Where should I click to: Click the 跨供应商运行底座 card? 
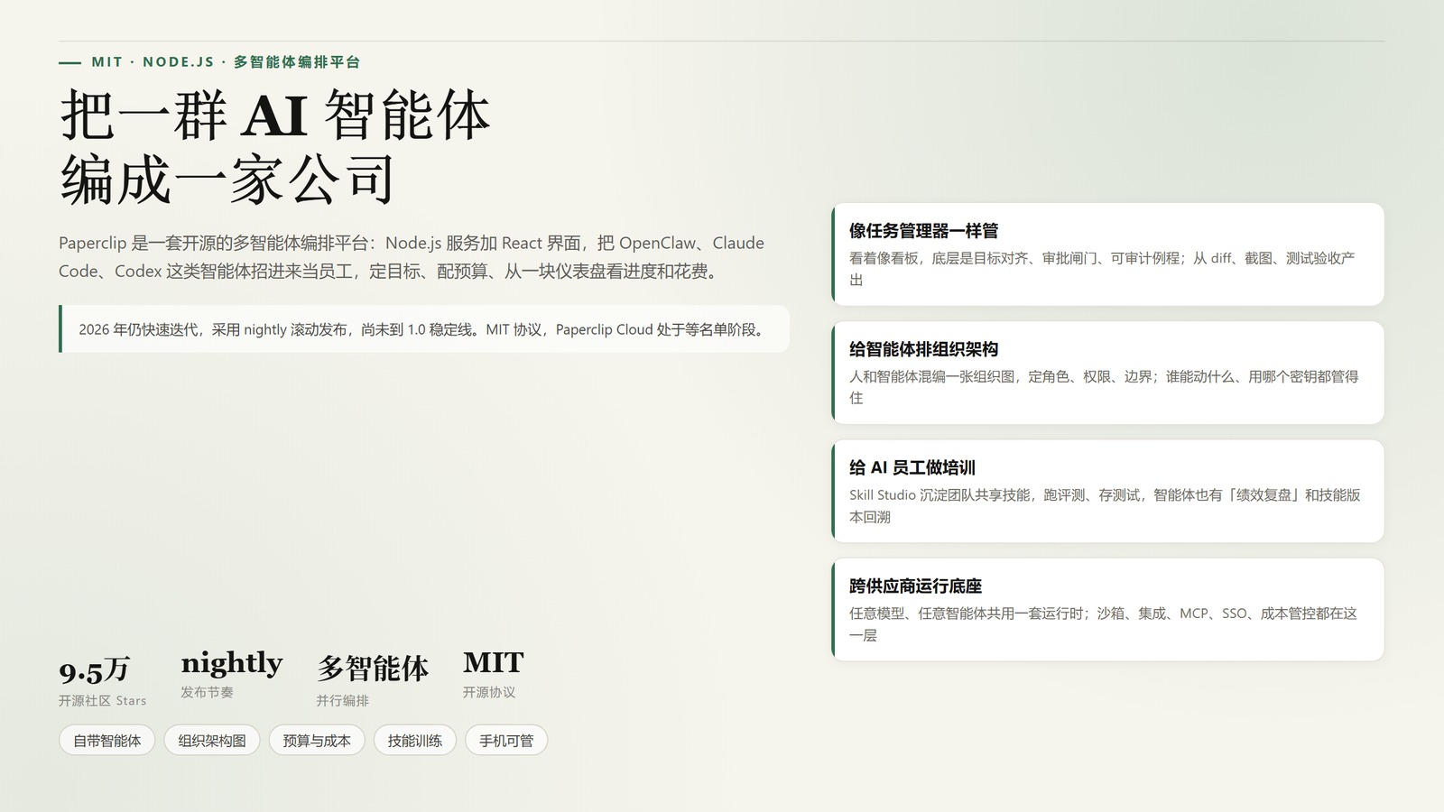click(x=1107, y=609)
